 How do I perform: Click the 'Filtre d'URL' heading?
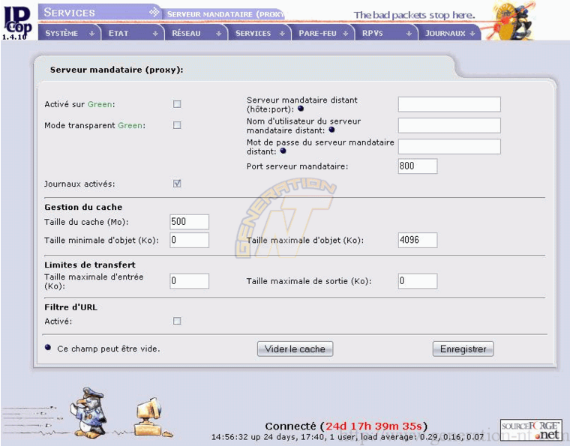click(71, 307)
